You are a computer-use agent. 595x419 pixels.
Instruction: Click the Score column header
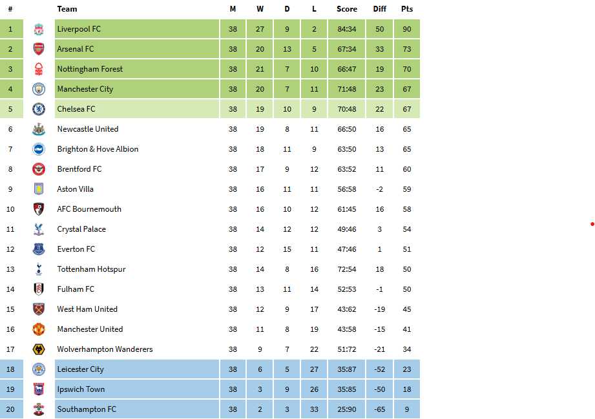pos(347,9)
